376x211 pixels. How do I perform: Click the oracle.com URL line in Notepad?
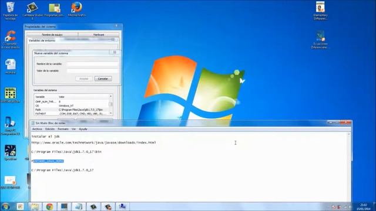coord(93,142)
